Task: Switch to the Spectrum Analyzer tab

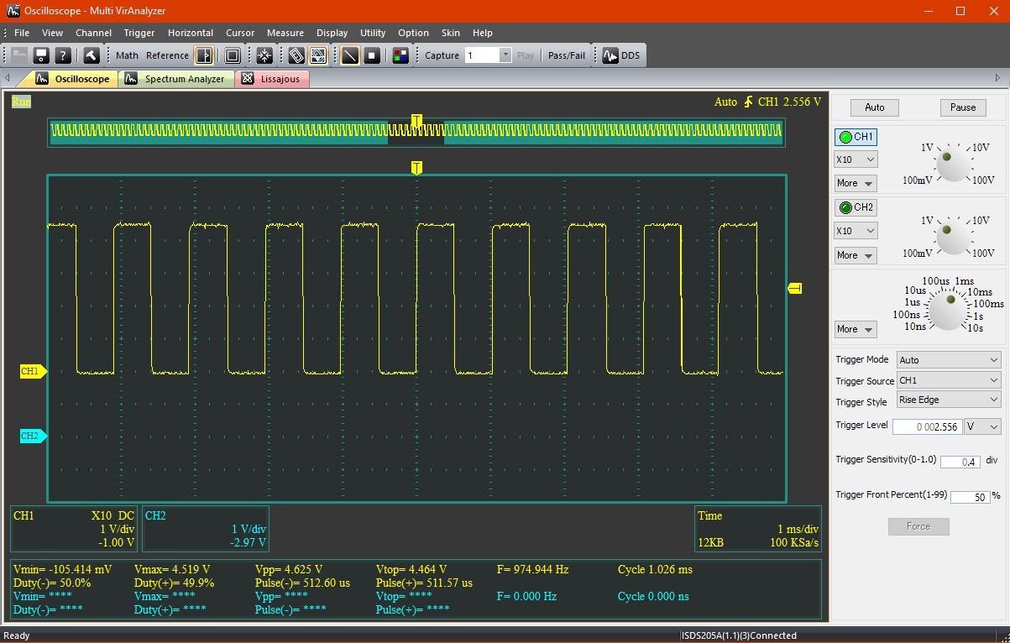Action: point(175,79)
